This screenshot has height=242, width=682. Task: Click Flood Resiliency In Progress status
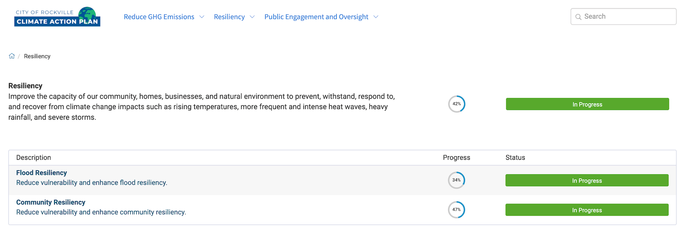pos(587,180)
